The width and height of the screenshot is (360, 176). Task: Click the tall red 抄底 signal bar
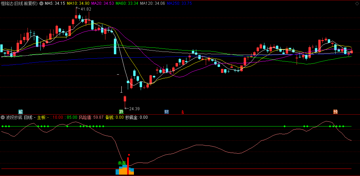click(x=128, y=166)
